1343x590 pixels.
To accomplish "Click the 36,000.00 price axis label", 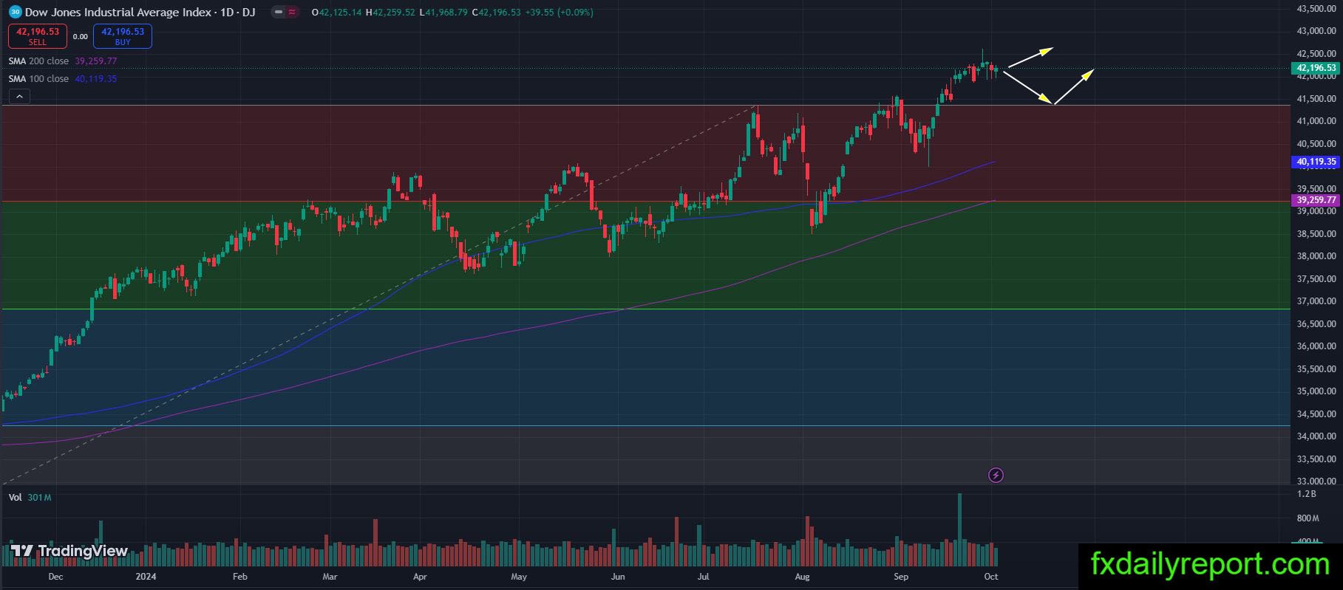I will pyautogui.click(x=1316, y=346).
